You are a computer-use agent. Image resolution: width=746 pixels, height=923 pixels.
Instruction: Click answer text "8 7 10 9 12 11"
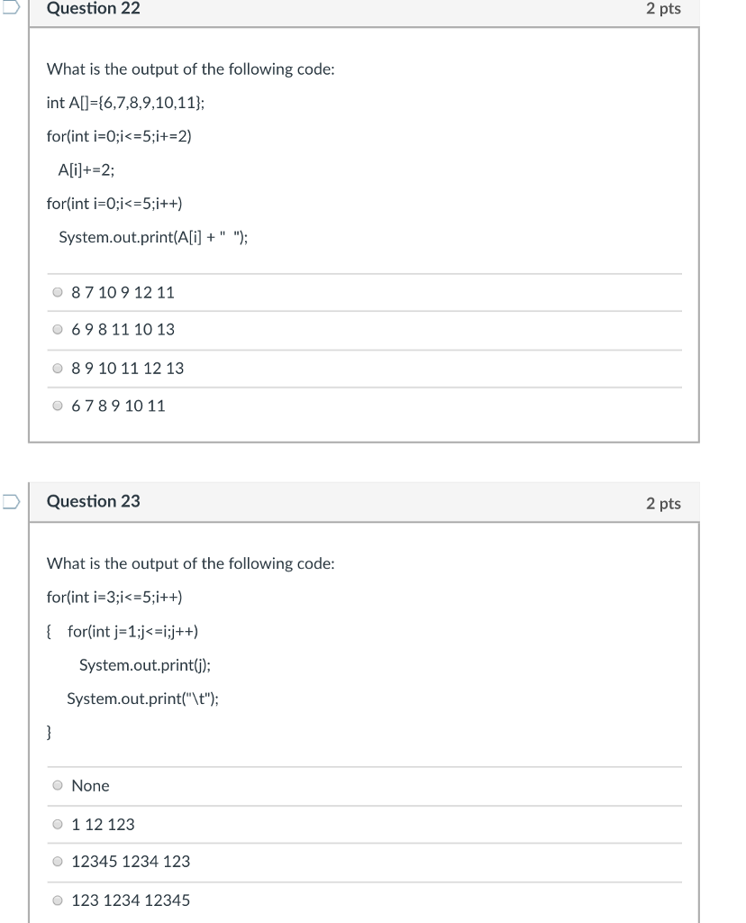123,292
